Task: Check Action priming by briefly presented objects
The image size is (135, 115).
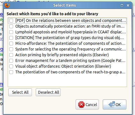Action: coord(11,55)
